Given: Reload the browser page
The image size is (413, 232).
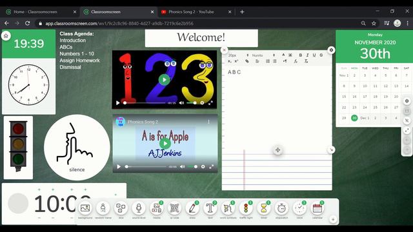Looking at the screenshot, I should point(27,23).
